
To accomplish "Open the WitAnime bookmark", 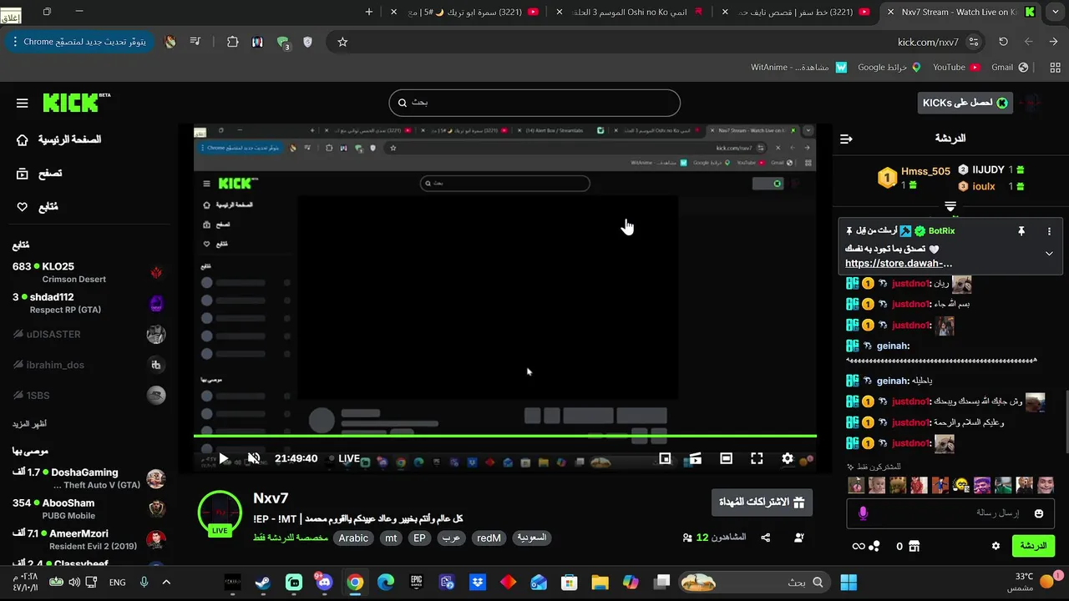I will [798, 67].
